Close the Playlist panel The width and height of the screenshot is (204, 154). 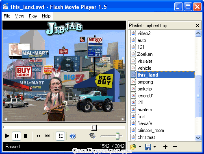click(x=197, y=25)
